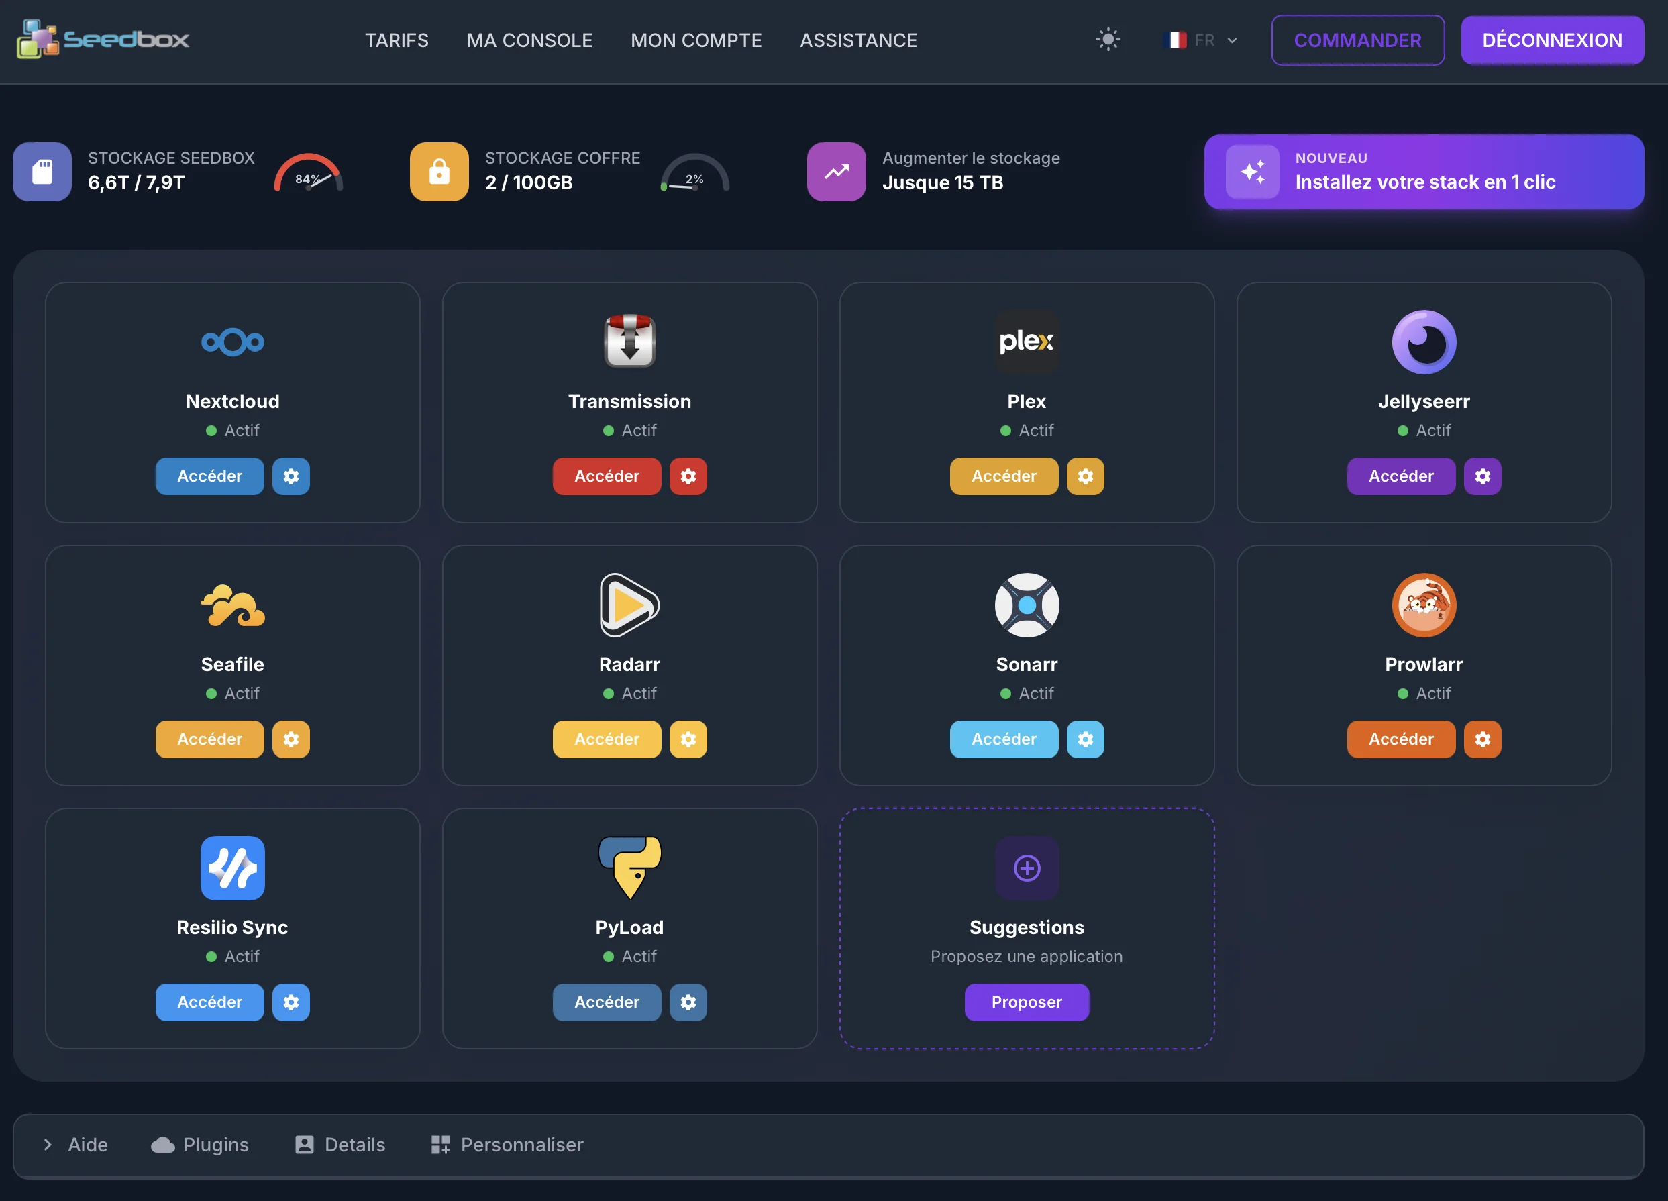Image resolution: width=1668 pixels, height=1201 pixels.
Task: Open Plex settings gear
Action: (x=1086, y=476)
